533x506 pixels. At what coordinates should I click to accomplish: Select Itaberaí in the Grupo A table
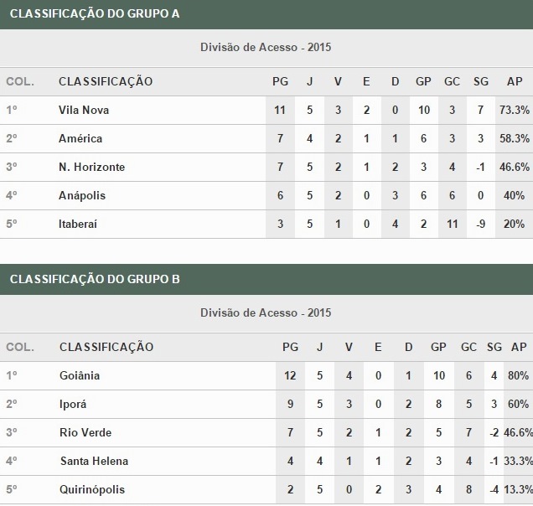(x=78, y=225)
